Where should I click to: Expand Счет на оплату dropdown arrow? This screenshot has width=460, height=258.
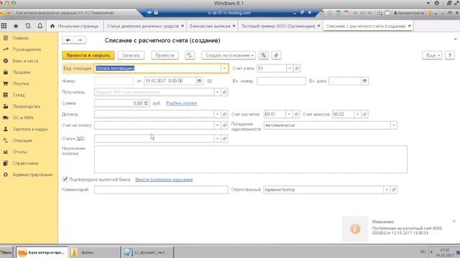tap(217, 125)
